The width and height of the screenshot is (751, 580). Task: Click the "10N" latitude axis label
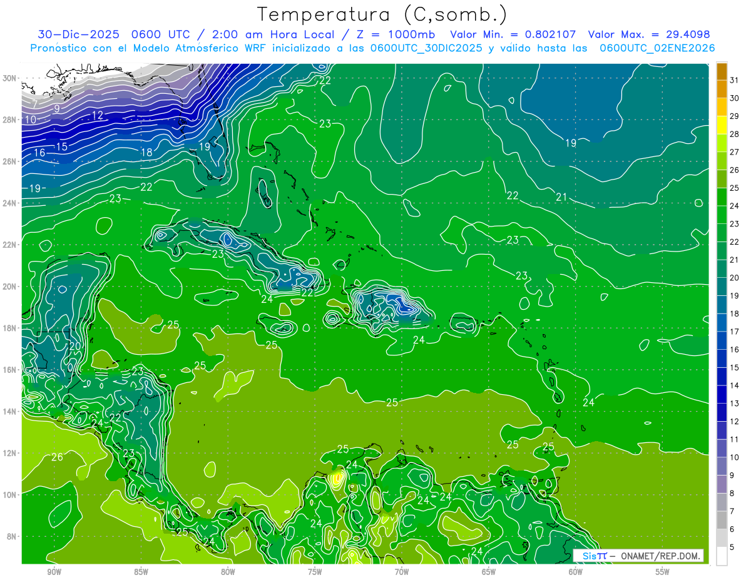click(x=10, y=495)
